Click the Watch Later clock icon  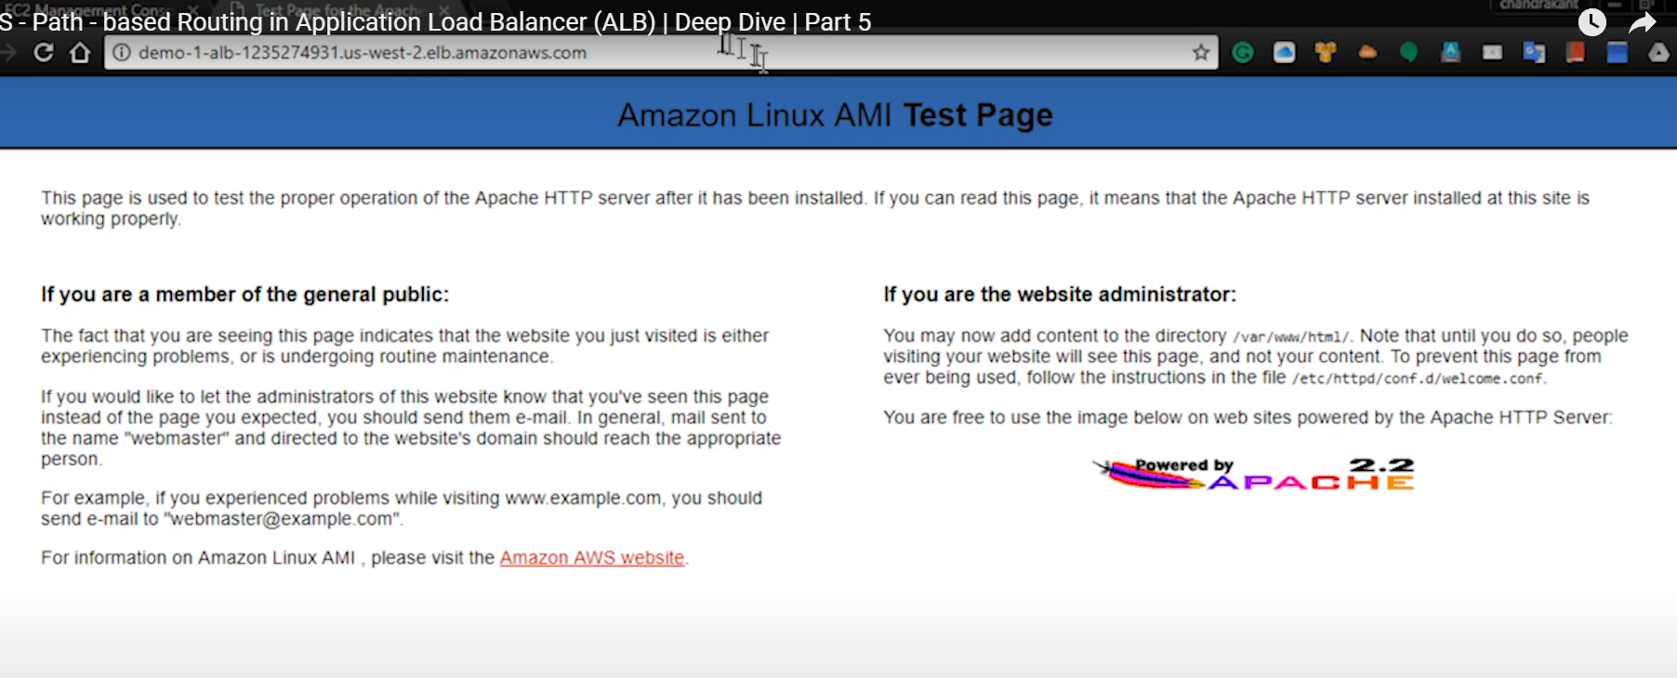click(1592, 21)
